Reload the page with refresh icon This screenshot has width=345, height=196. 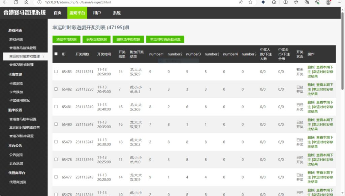coord(16,2)
